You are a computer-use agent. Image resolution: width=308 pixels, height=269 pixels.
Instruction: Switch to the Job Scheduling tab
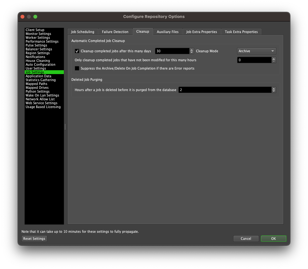[82, 31]
